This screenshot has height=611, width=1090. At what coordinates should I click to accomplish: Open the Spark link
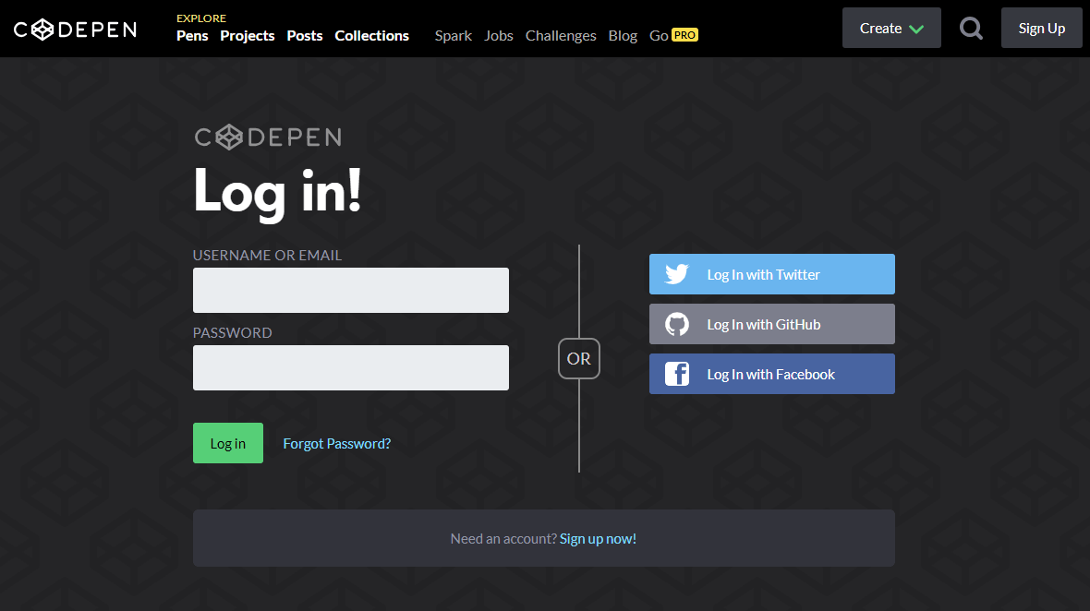454,35
